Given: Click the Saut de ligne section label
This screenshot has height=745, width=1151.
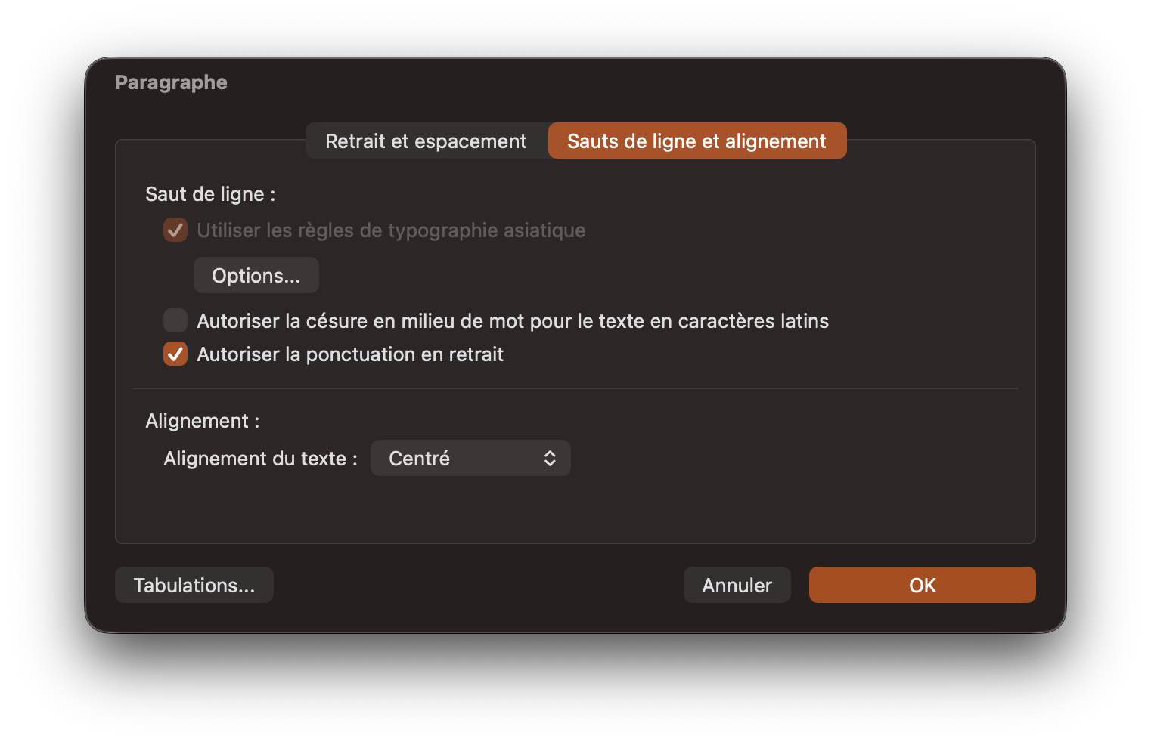Looking at the screenshot, I should click(210, 194).
